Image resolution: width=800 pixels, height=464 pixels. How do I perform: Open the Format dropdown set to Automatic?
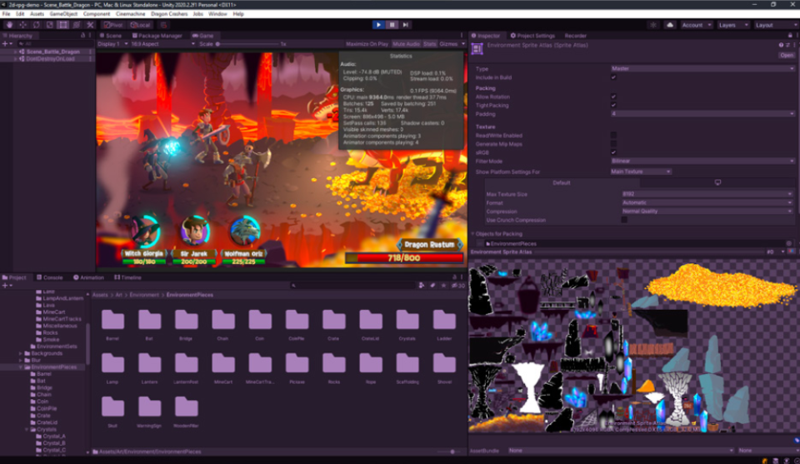[707, 202]
